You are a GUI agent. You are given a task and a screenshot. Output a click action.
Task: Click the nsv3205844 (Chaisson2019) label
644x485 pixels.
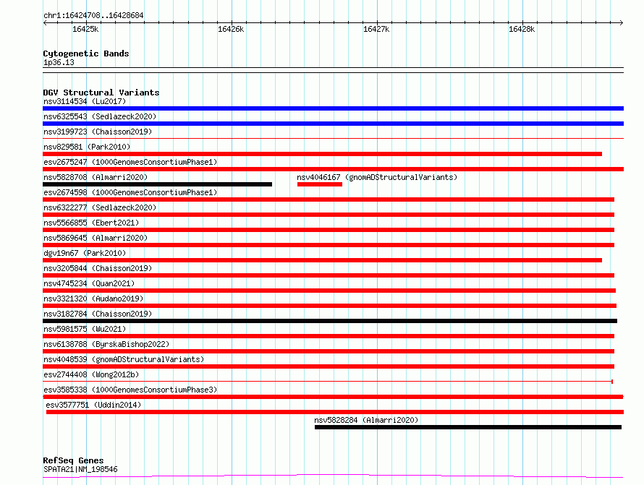pos(98,268)
